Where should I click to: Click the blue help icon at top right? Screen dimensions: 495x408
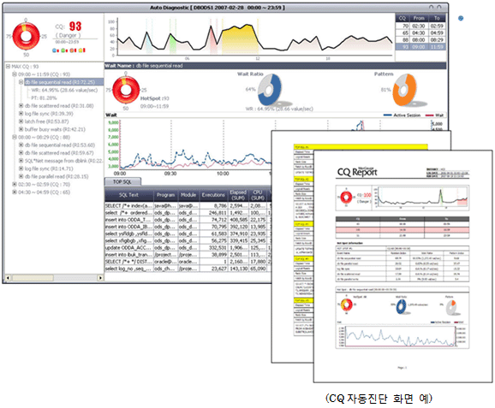pos(461,18)
